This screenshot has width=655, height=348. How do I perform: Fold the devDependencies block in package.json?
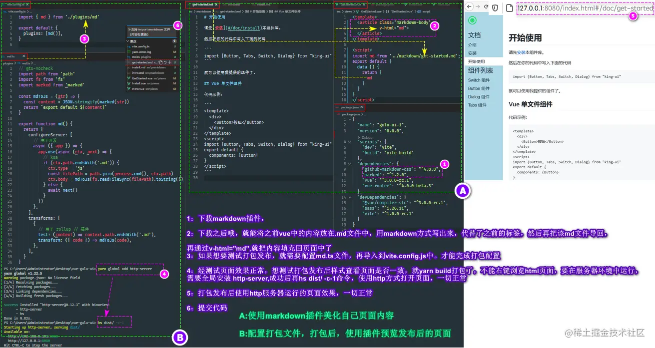pyautogui.click(x=350, y=197)
